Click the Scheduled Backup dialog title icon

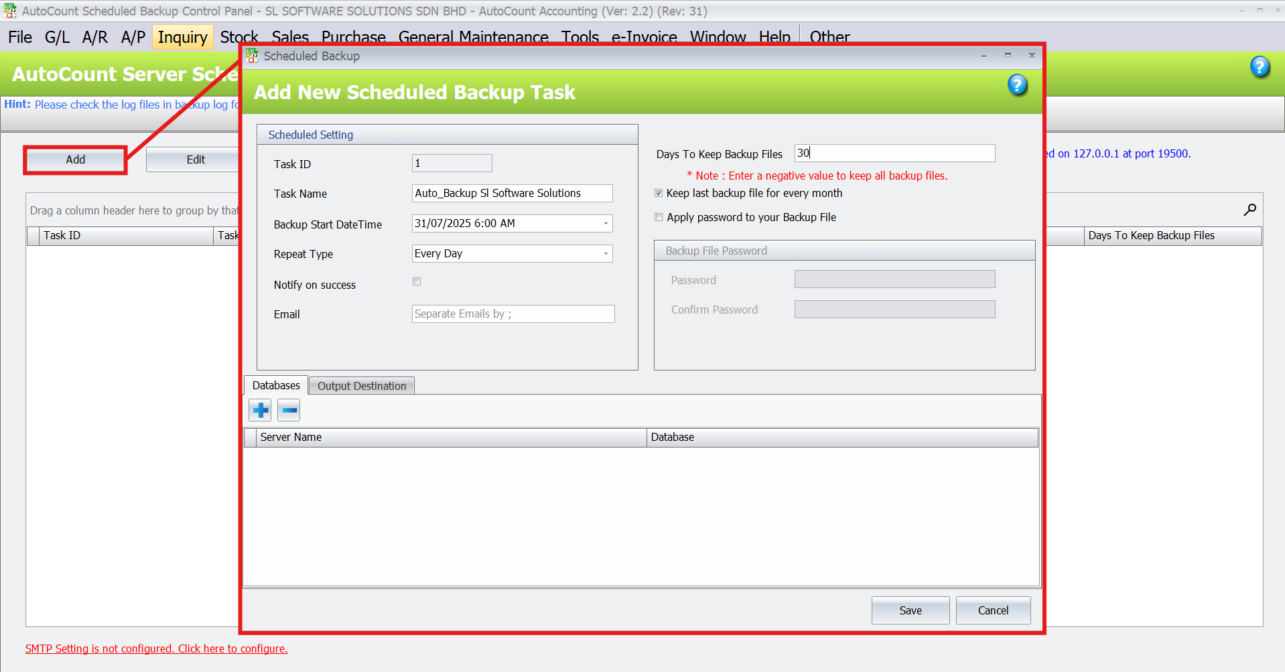253,56
